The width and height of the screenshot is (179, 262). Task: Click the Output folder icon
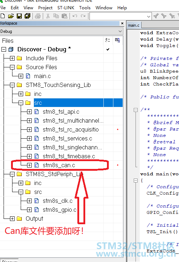tap(19, 219)
